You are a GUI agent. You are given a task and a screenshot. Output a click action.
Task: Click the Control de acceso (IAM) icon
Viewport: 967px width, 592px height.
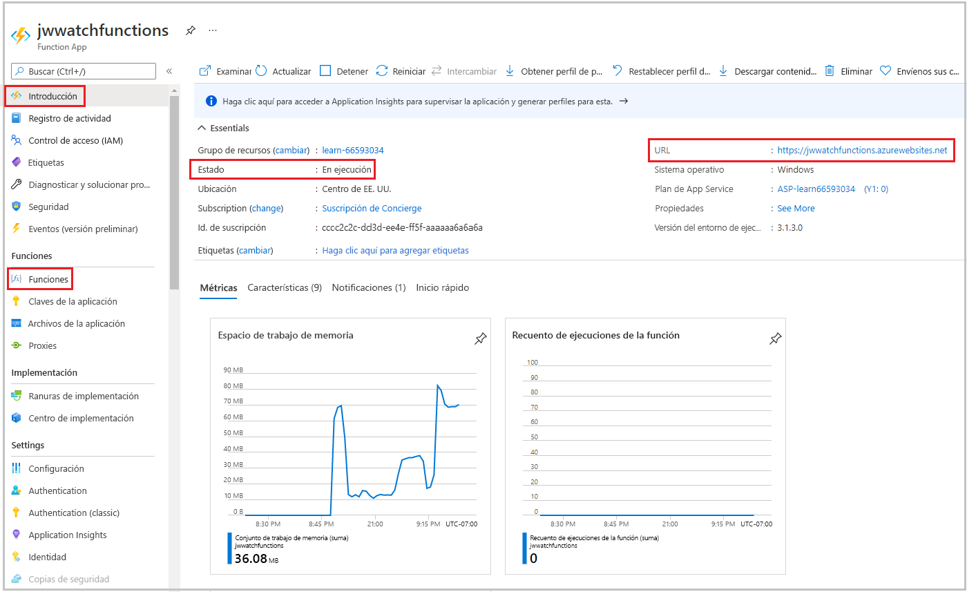pyautogui.click(x=17, y=141)
